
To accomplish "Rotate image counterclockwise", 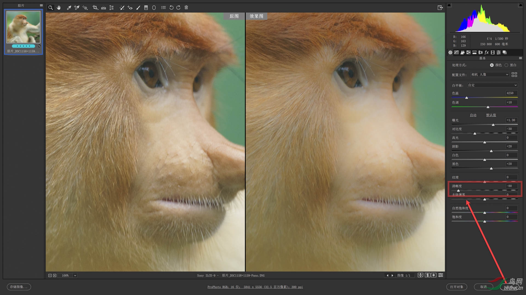I will point(171,8).
